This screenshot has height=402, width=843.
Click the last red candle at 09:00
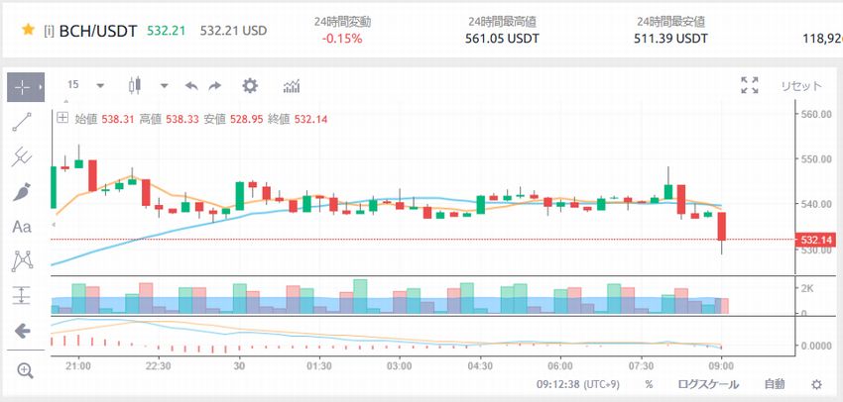click(x=721, y=226)
